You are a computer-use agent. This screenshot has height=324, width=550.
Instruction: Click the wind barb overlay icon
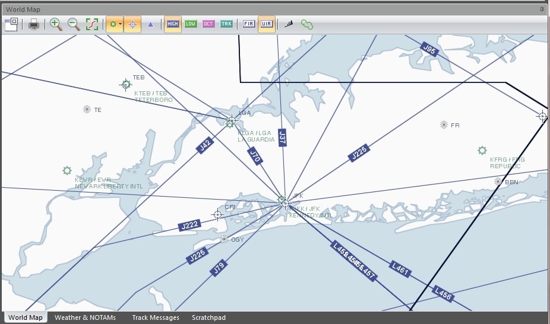tap(289, 24)
